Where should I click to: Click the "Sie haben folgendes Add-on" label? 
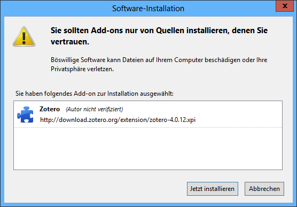pyautogui.click(x=95, y=94)
